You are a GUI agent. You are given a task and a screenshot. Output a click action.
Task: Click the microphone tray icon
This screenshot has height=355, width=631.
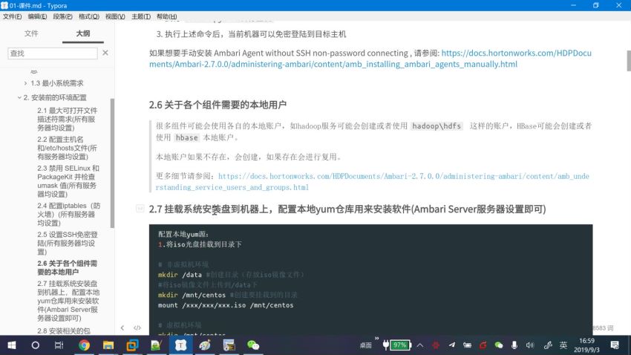[x=514, y=345]
